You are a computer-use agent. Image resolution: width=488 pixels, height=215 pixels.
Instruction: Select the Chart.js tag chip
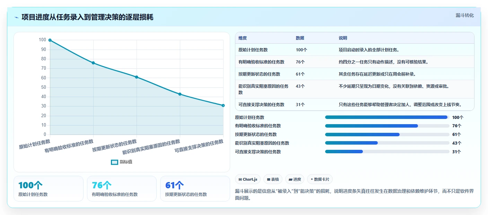click(248, 179)
